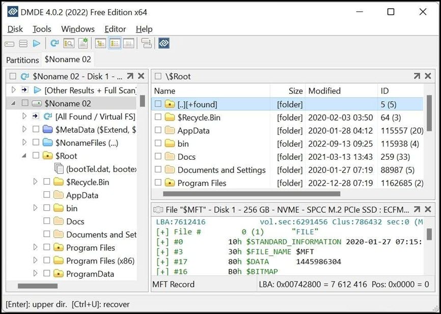Click the blue play triangle toolbar icon
Image resolution: width=441 pixels, height=314 pixels.
click(37, 44)
